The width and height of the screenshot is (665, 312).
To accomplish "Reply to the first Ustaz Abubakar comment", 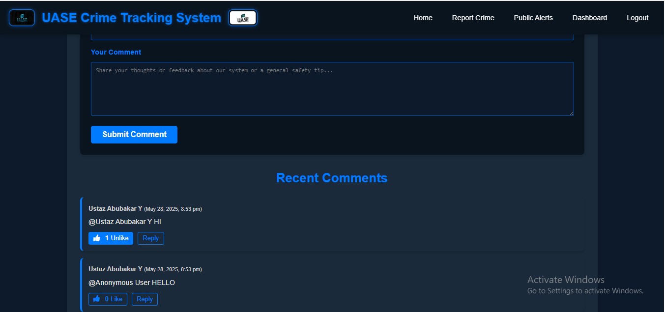I will tap(150, 238).
